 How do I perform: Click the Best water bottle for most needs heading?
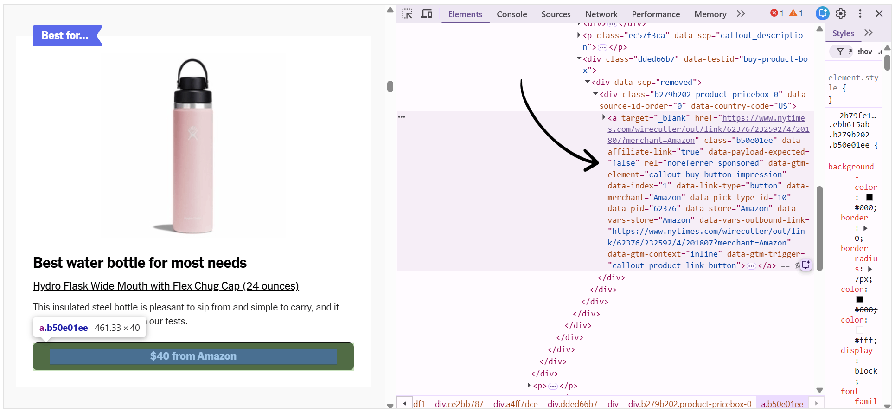coord(140,263)
